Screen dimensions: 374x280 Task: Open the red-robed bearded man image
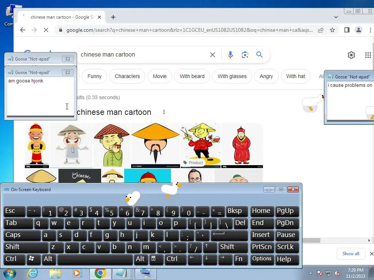tap(242, 145)
